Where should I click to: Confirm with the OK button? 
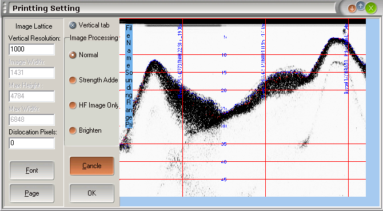click(92, 193)
